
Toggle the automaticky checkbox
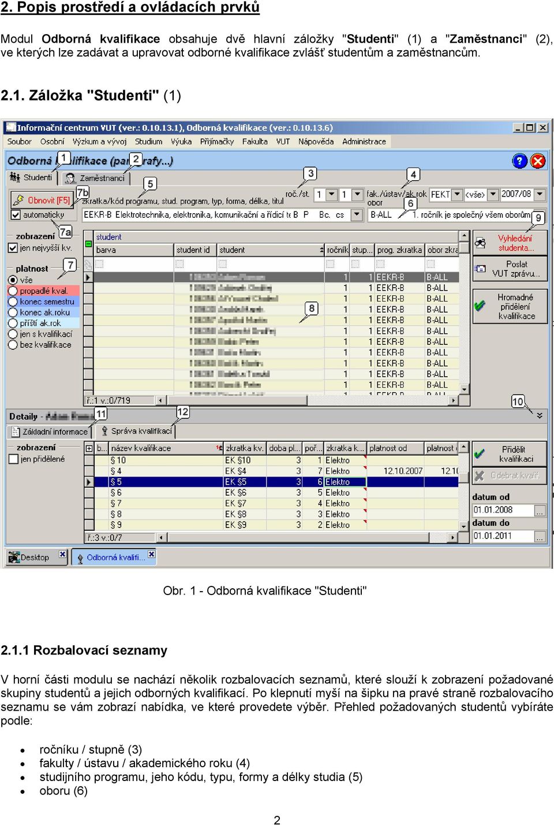click(x=16, y=215)
